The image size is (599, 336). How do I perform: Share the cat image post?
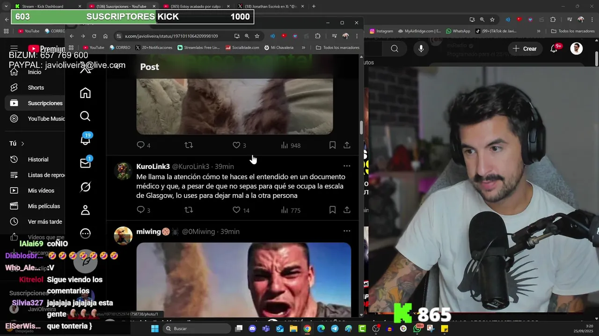pyautogui.click(x=347, y=145)
